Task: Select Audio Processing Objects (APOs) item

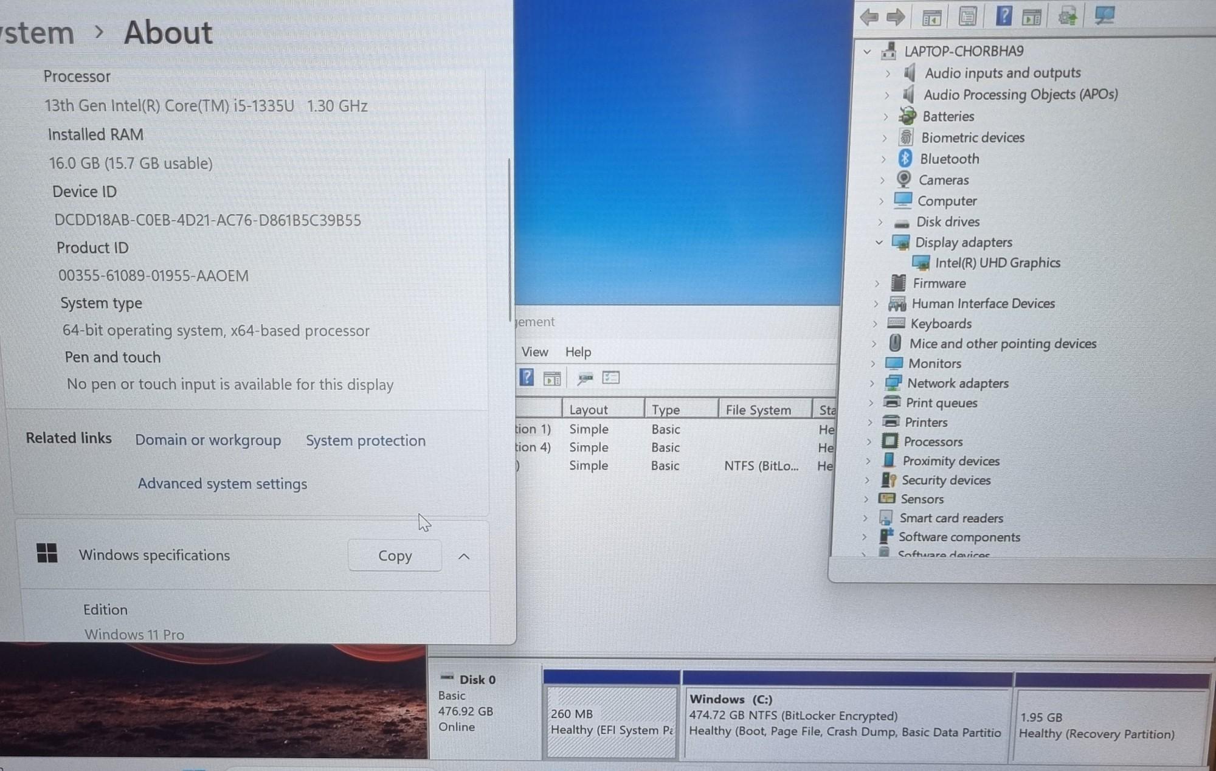Action: coord(1020,94)
